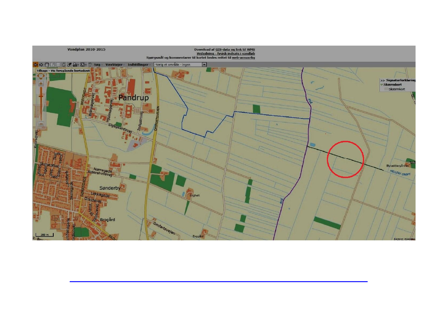Open the web-ansvarlig contact link

(243, 57)
